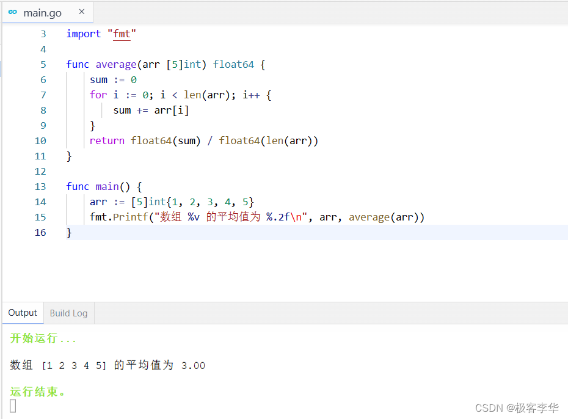This screenshot has width=568, height=419.
Task: Click the for keyword on line 7
Action: (98, 95)
